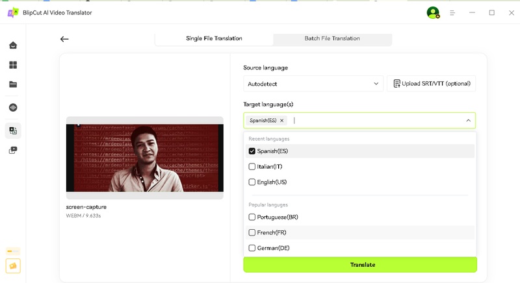Go to Home in the sidebar

pyautogui.click(x=13, y=45)
